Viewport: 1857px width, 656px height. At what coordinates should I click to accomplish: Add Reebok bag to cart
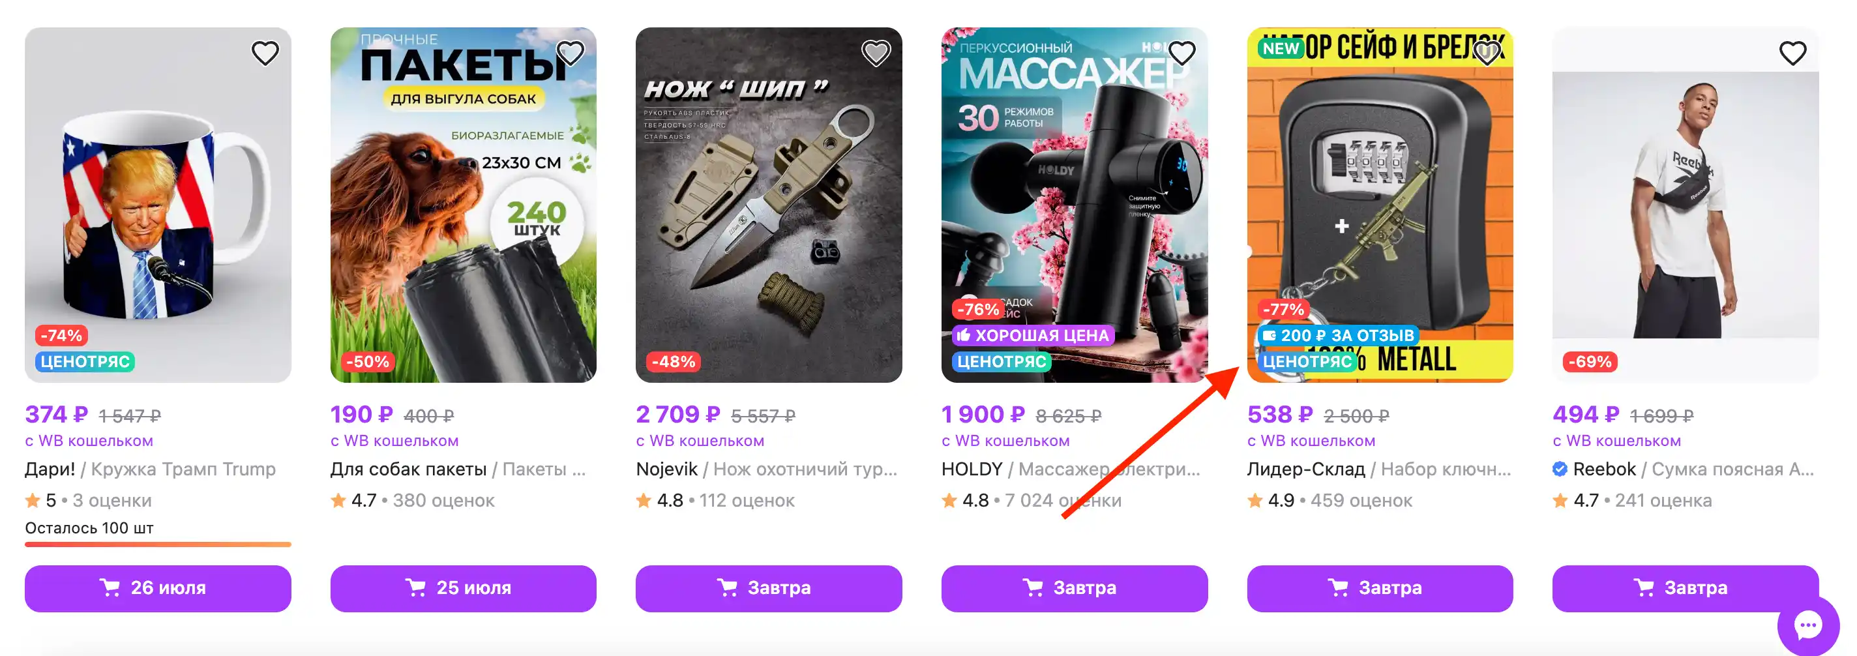(1685, 588)
